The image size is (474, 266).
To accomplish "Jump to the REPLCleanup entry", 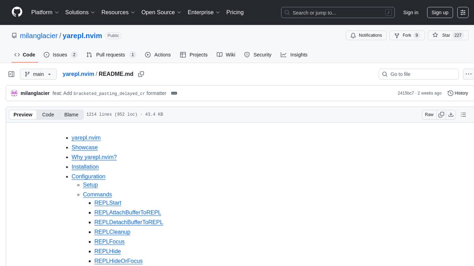I will tap(112, 232).
